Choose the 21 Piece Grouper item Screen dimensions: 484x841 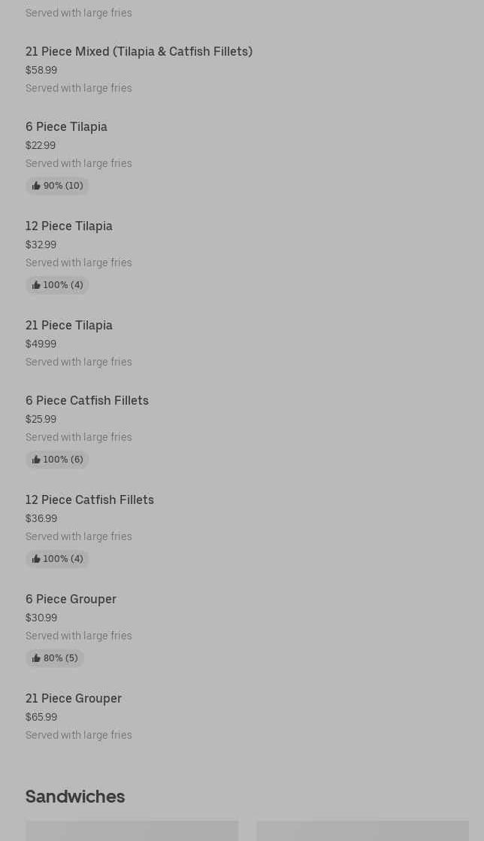click(x=74, y=699)
